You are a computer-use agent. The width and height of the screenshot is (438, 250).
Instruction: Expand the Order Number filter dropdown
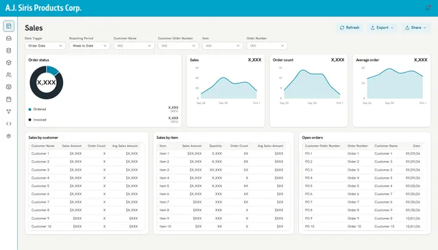coord(267,46)
